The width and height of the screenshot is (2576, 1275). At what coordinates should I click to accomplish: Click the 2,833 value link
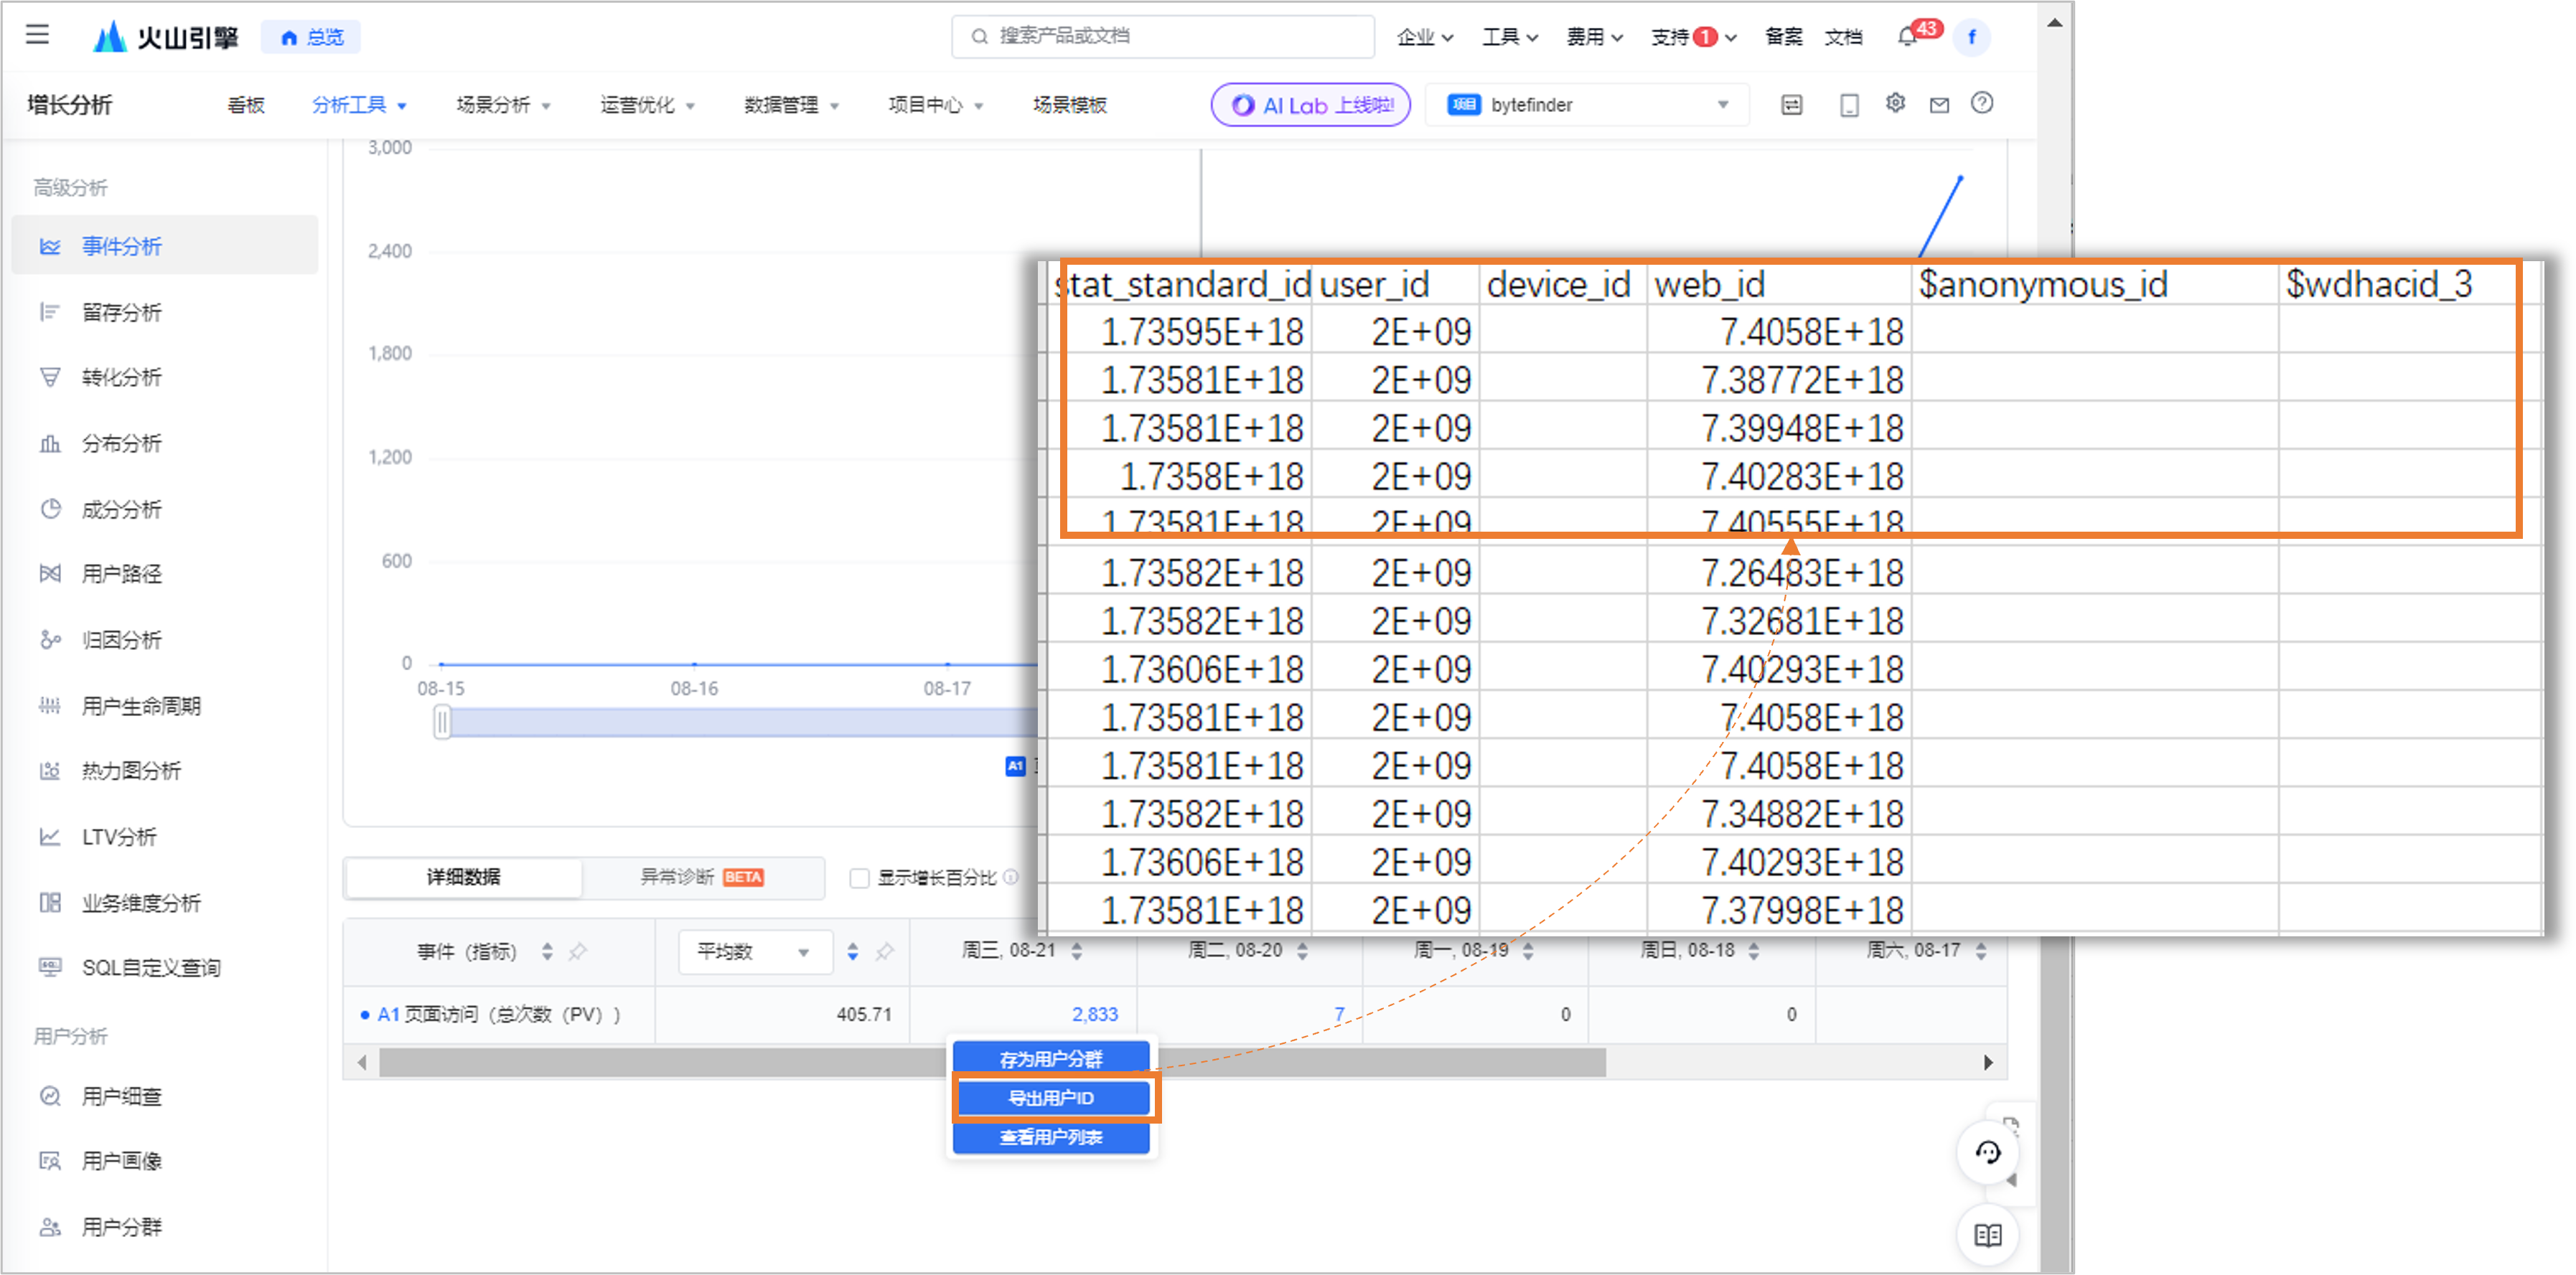click(x=1094, y=1015)
